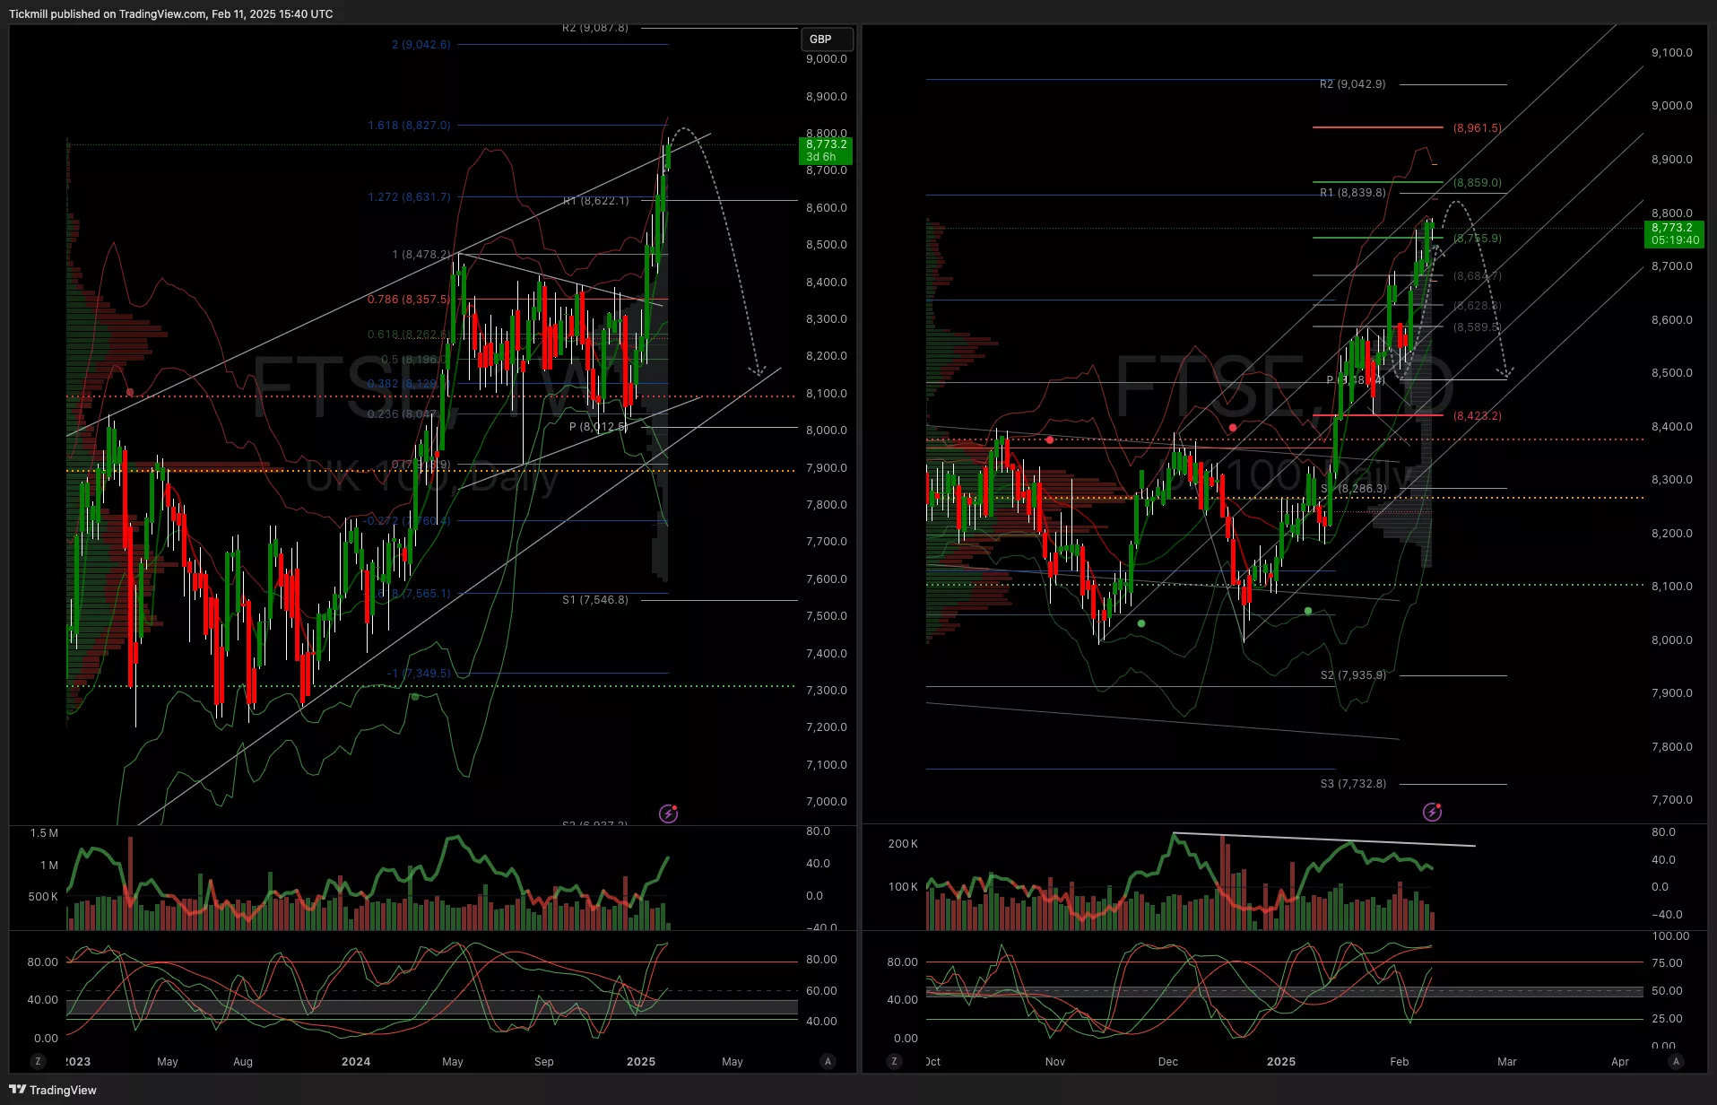Screen dimensions: 1717x1105
Task: Click the lightning replay icon on weekly chart
Action: click(668, 814)
